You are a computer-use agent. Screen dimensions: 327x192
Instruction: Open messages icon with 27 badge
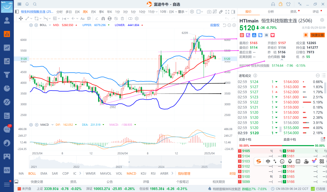tap(7, 129)
